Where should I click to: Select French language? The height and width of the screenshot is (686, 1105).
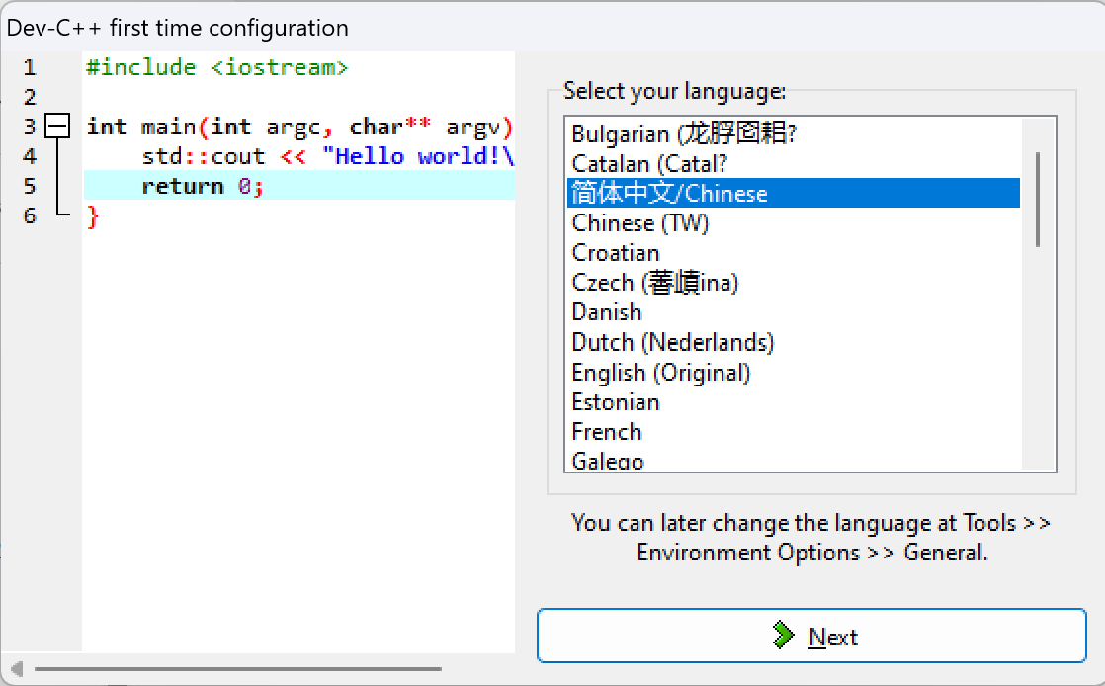point(794,432)
